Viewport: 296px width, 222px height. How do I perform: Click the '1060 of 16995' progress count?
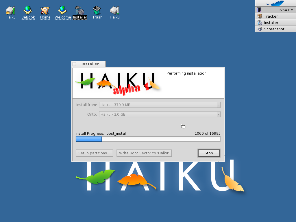pyautogui.click(x=208, y=134)
